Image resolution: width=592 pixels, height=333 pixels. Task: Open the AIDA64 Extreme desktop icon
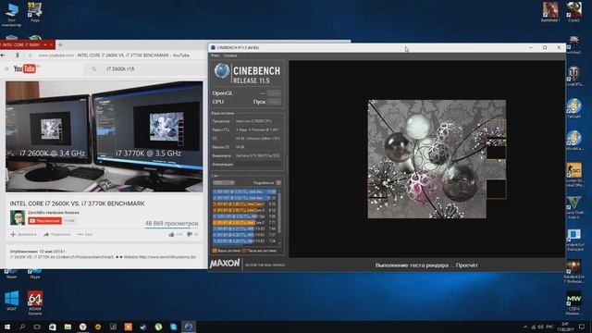click(35, 303)
